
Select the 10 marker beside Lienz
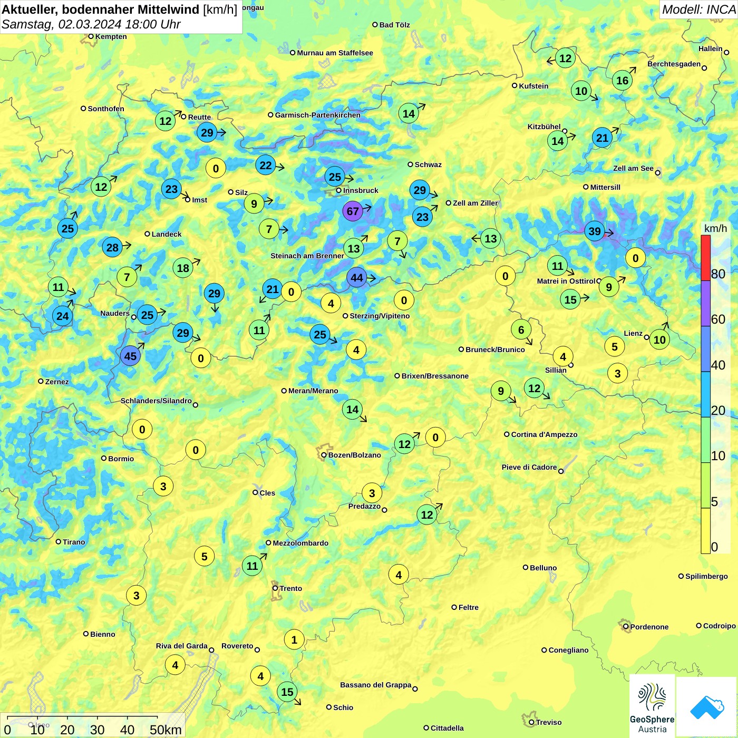click(659, 339)
